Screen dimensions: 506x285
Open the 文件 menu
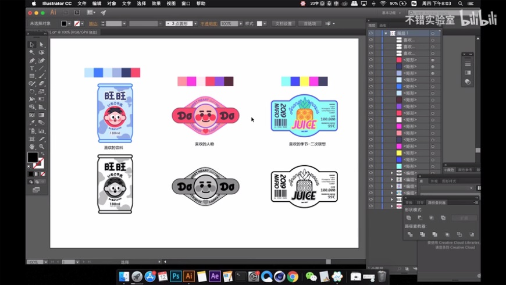pos(81,3)
